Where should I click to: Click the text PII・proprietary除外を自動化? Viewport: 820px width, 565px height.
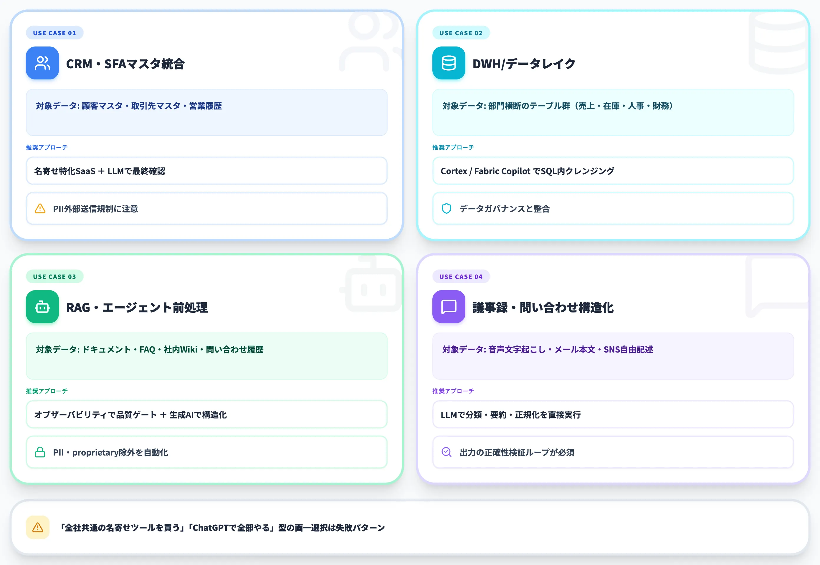(x=110, y=452)
